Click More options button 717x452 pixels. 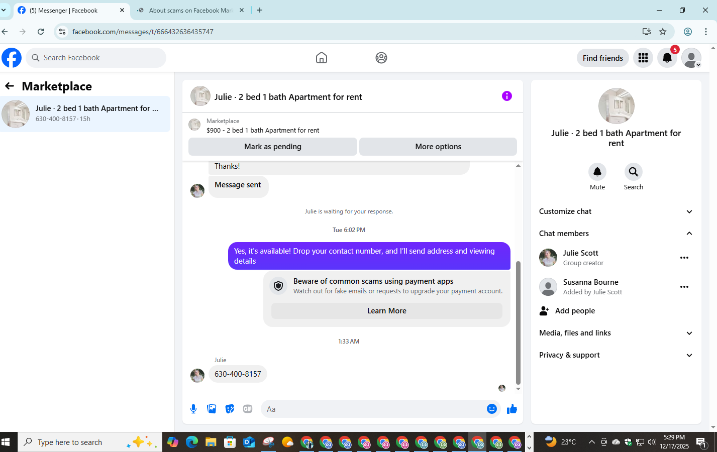[x=438, y=147]
